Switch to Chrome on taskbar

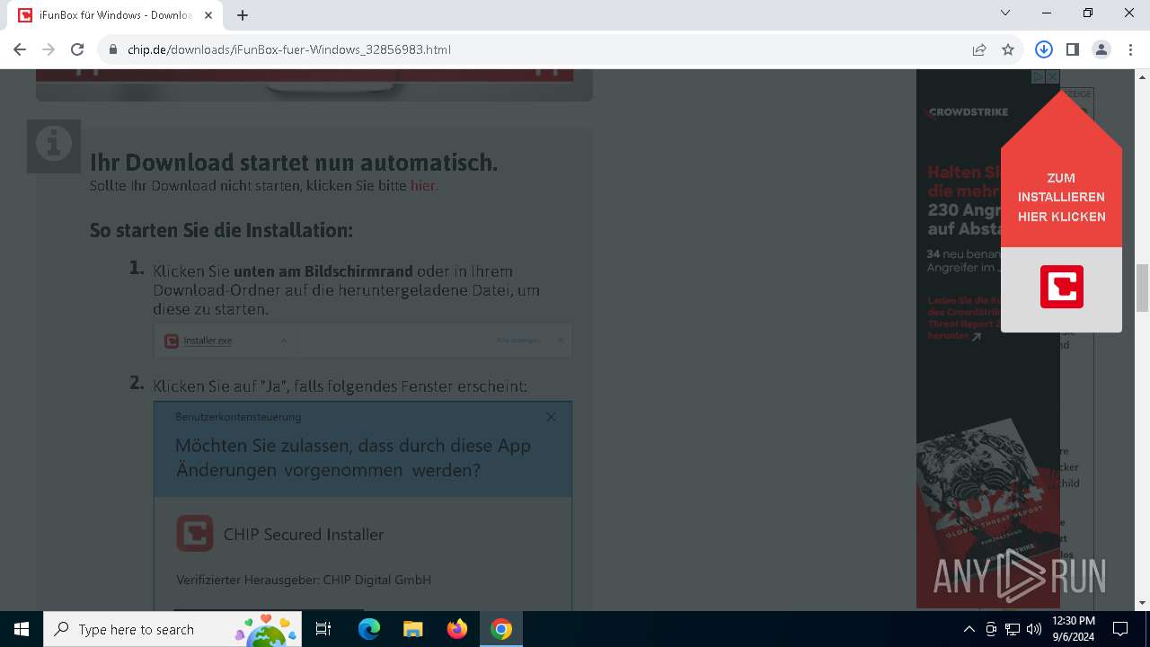(501, 629)
